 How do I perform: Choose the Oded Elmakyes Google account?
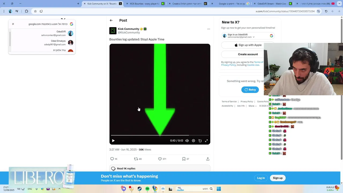42,43
